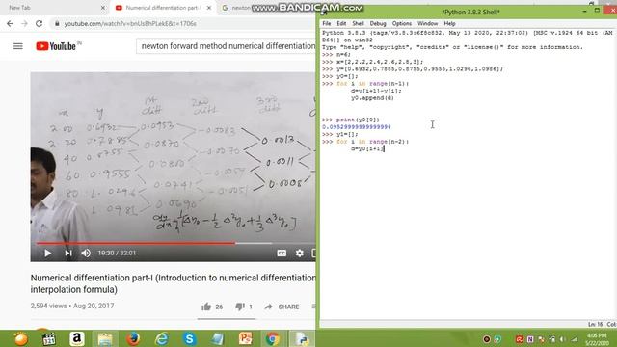The width and height of the screenshot is (617, 347).
Task: Click the 2,594 views text
Action: click(48, 306)
